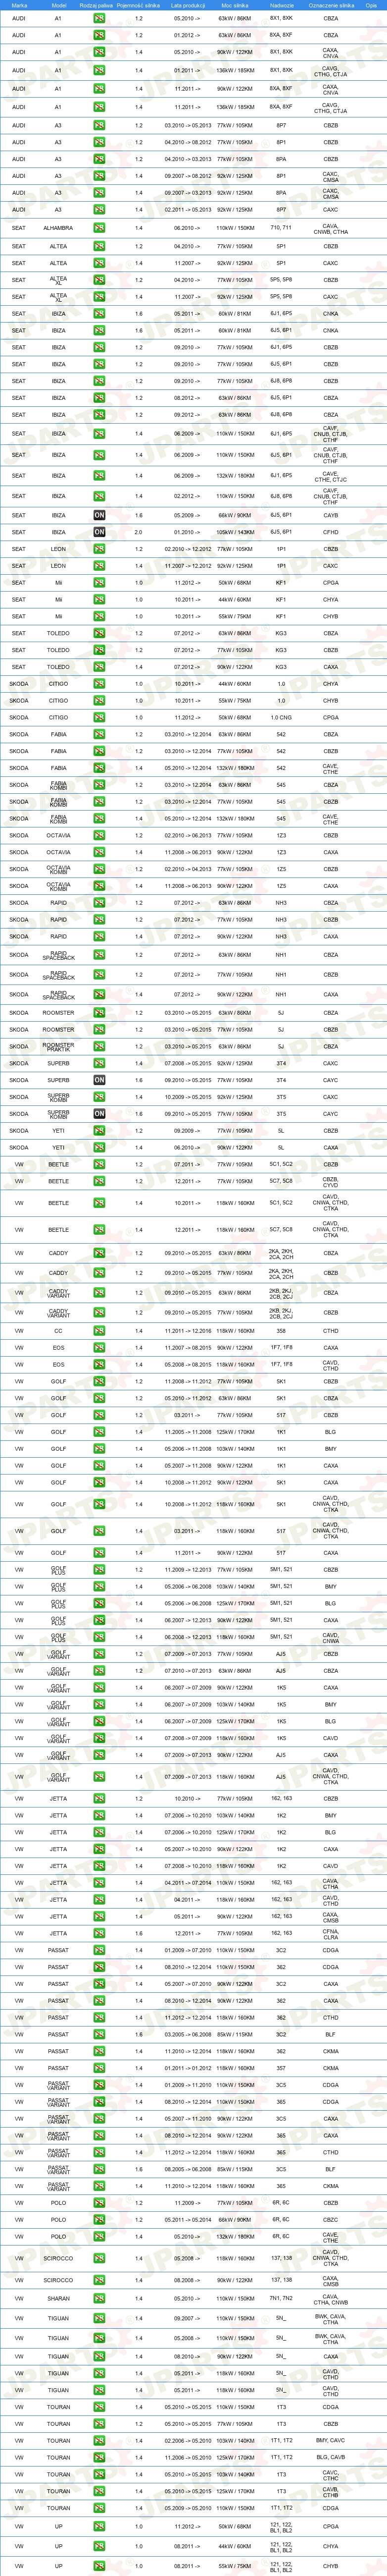Click the '66kW / 90KM' power cell in SEAT IBIZA row
Viewport: 387px width, 2576px height.
tap(236, 515)
